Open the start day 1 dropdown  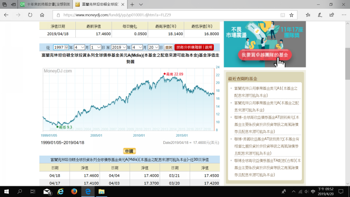pyautogui.click(x=95, y=47)
